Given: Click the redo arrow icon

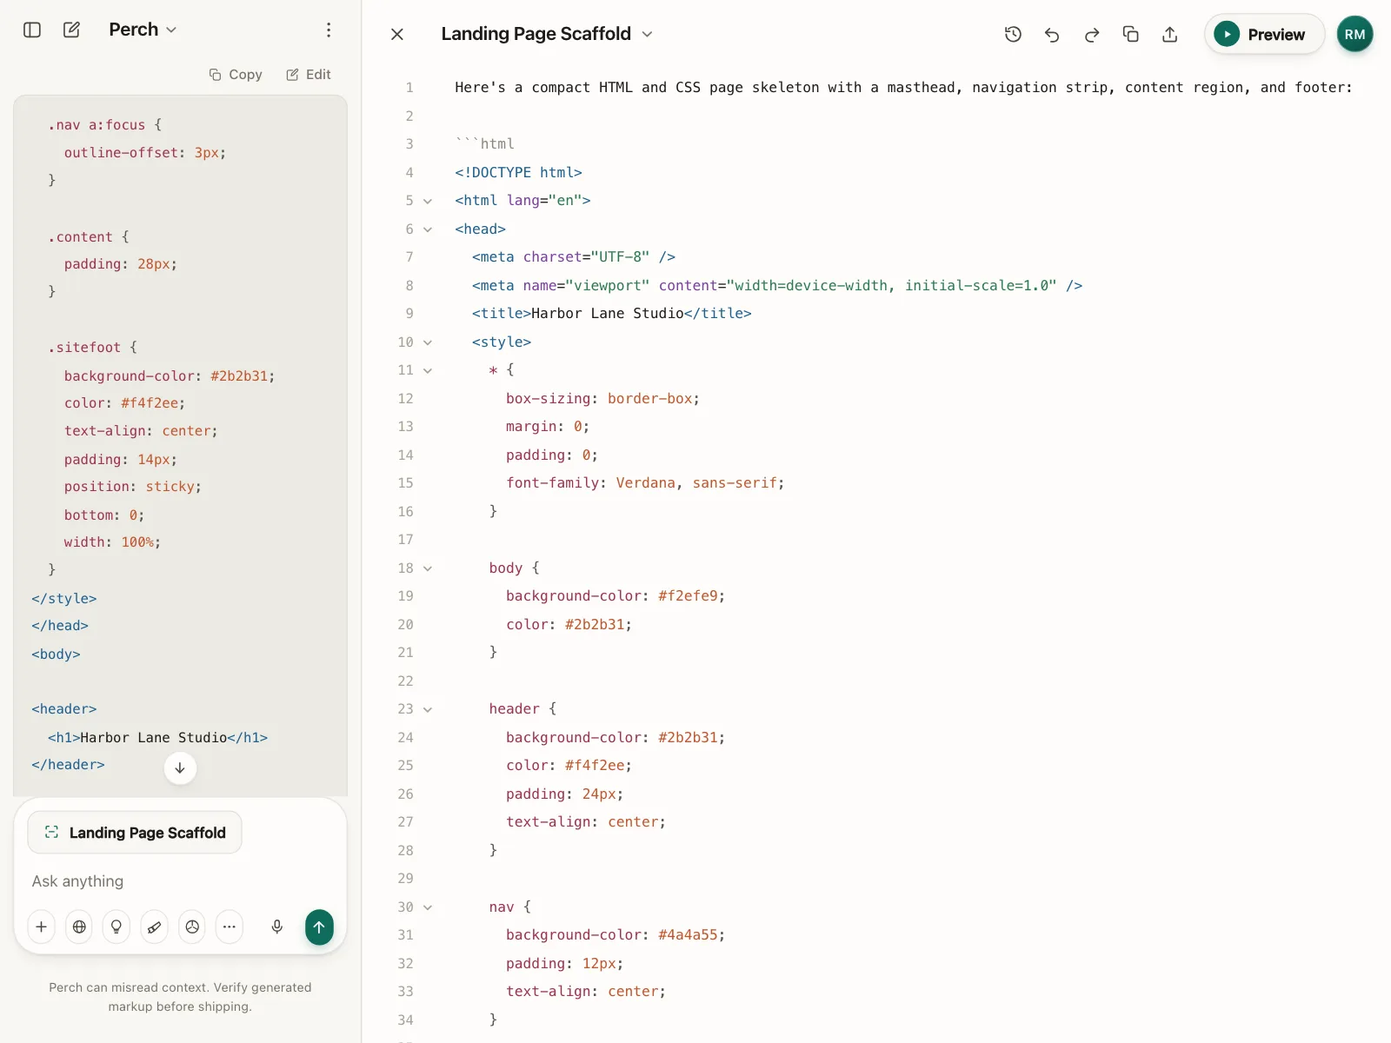Looking at the screenshot, I should point(1092,34).
